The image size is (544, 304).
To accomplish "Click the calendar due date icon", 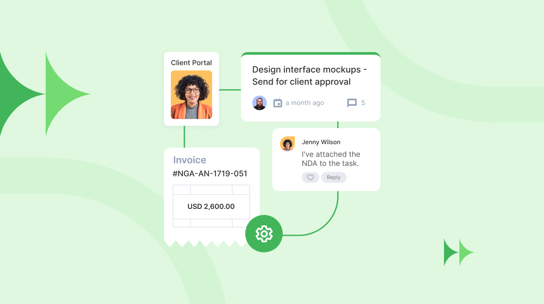I will tap(277, 103).
